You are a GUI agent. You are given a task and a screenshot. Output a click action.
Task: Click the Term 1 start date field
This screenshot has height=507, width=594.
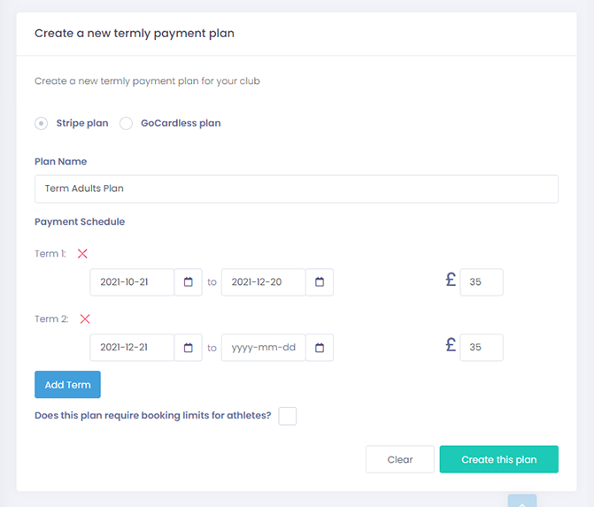tap(133, 282)
